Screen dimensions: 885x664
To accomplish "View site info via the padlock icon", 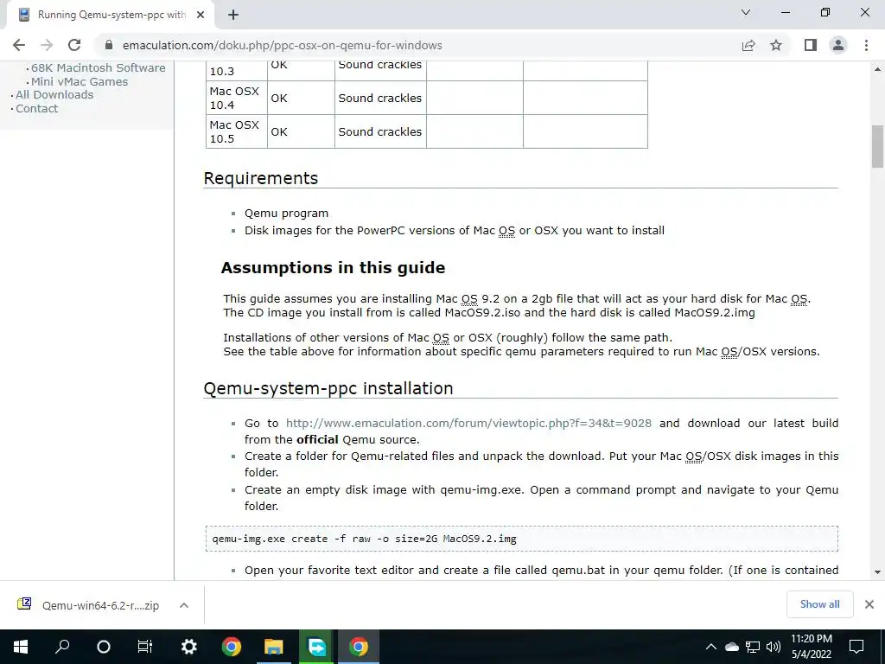I will click(109, 45).
